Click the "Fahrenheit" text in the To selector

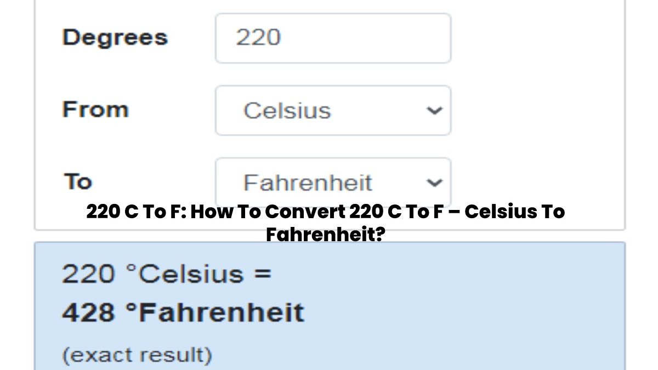pyautogui.click(x=308, y=183)
